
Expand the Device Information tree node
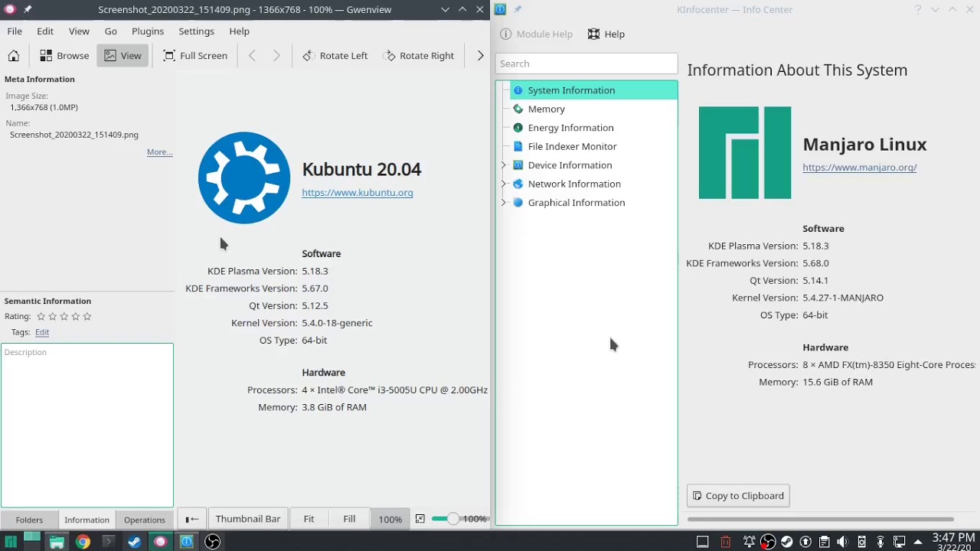click(x=503, y=165)
